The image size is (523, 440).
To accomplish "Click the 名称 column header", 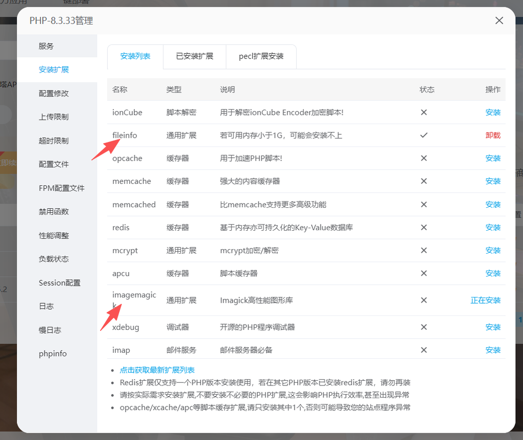I will tap(120, 90).
